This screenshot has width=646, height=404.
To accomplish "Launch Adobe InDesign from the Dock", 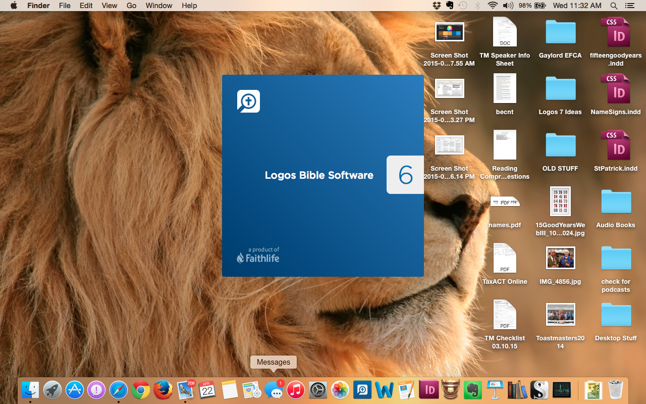I will pyautogui.click(x=429, y=390).
